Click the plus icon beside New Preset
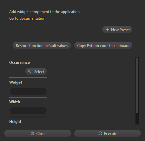 (x=107, y=30)
